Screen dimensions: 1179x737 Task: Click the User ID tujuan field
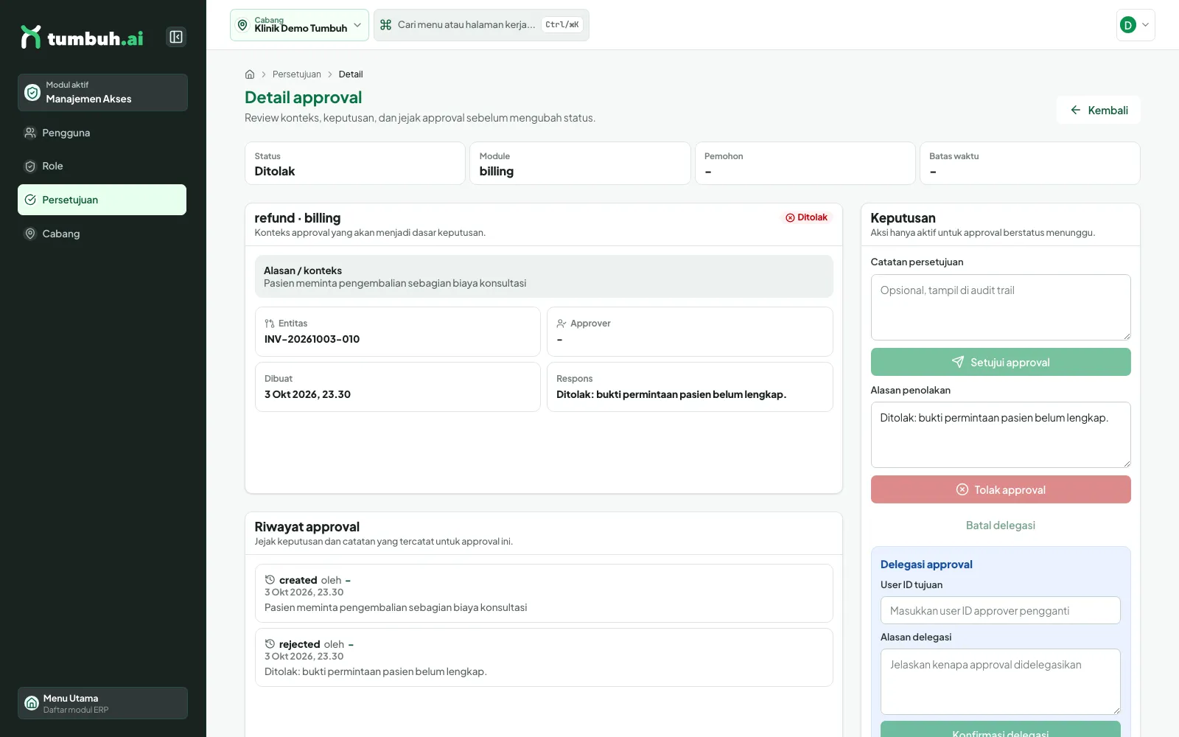tap(1001, 610)
